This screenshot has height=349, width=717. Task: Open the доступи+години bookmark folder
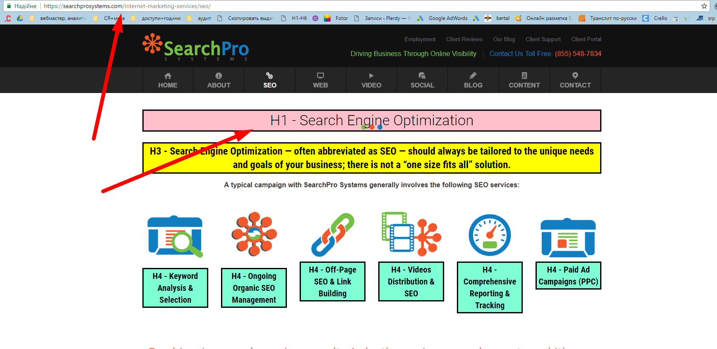point(156,18)
